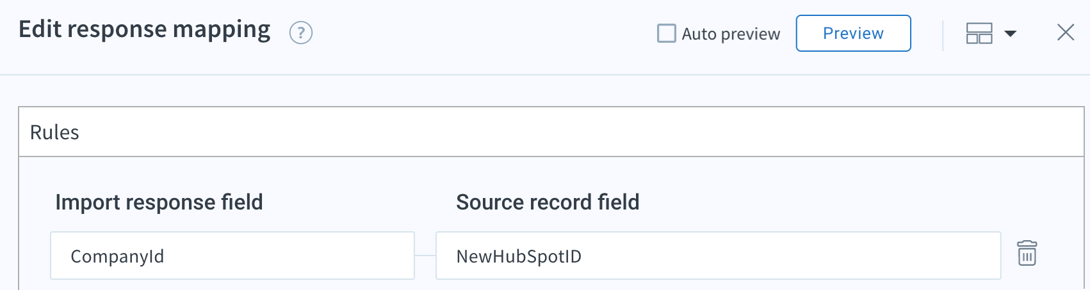
Task: Focus the CompanyId import response field
Action: [x=232, y=256]
